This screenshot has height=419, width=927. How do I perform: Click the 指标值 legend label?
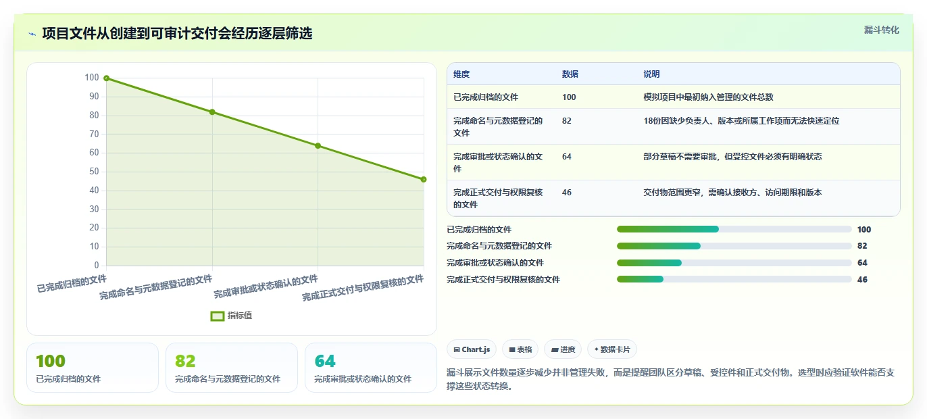coord(240,316)
